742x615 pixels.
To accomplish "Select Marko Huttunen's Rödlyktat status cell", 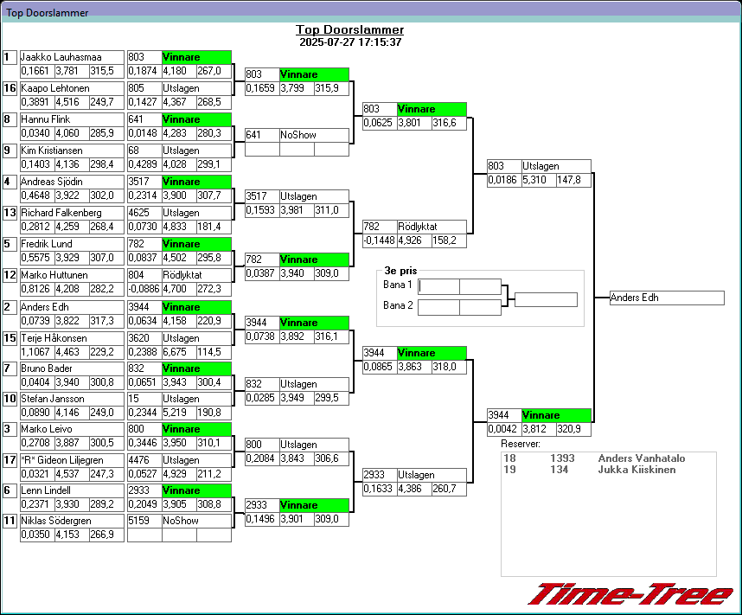I will tap(196, 275).
